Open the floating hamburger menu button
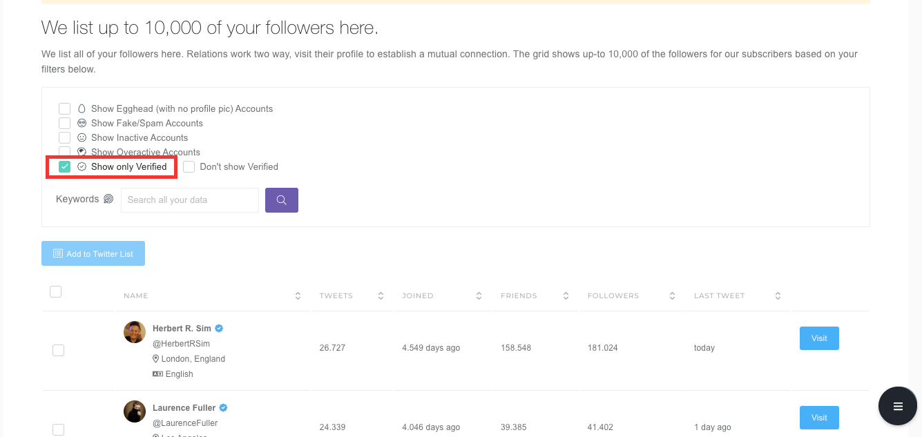 point(898,406)
